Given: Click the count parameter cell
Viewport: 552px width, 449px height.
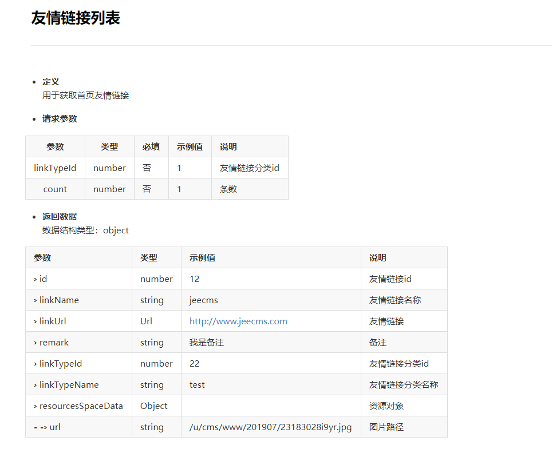Looking at the screenshot, I should pos(55,189).
